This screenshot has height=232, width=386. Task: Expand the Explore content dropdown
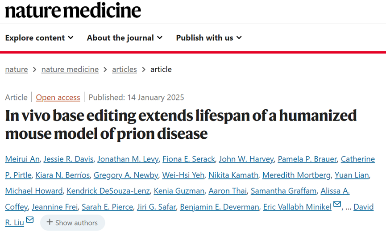[39, 37]
